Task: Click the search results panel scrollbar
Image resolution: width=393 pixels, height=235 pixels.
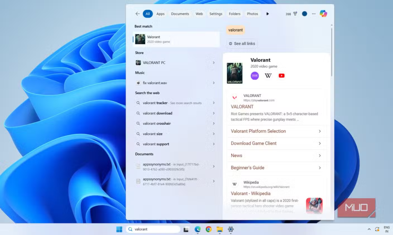Action: coord(332,50)
